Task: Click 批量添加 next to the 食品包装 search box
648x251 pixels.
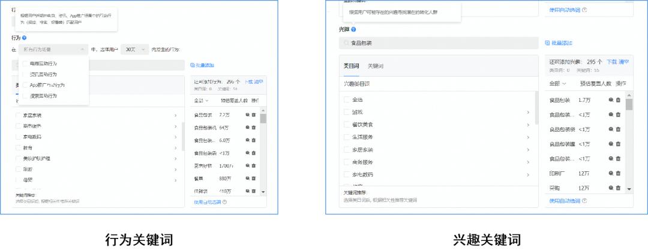Action: (559, 43)
